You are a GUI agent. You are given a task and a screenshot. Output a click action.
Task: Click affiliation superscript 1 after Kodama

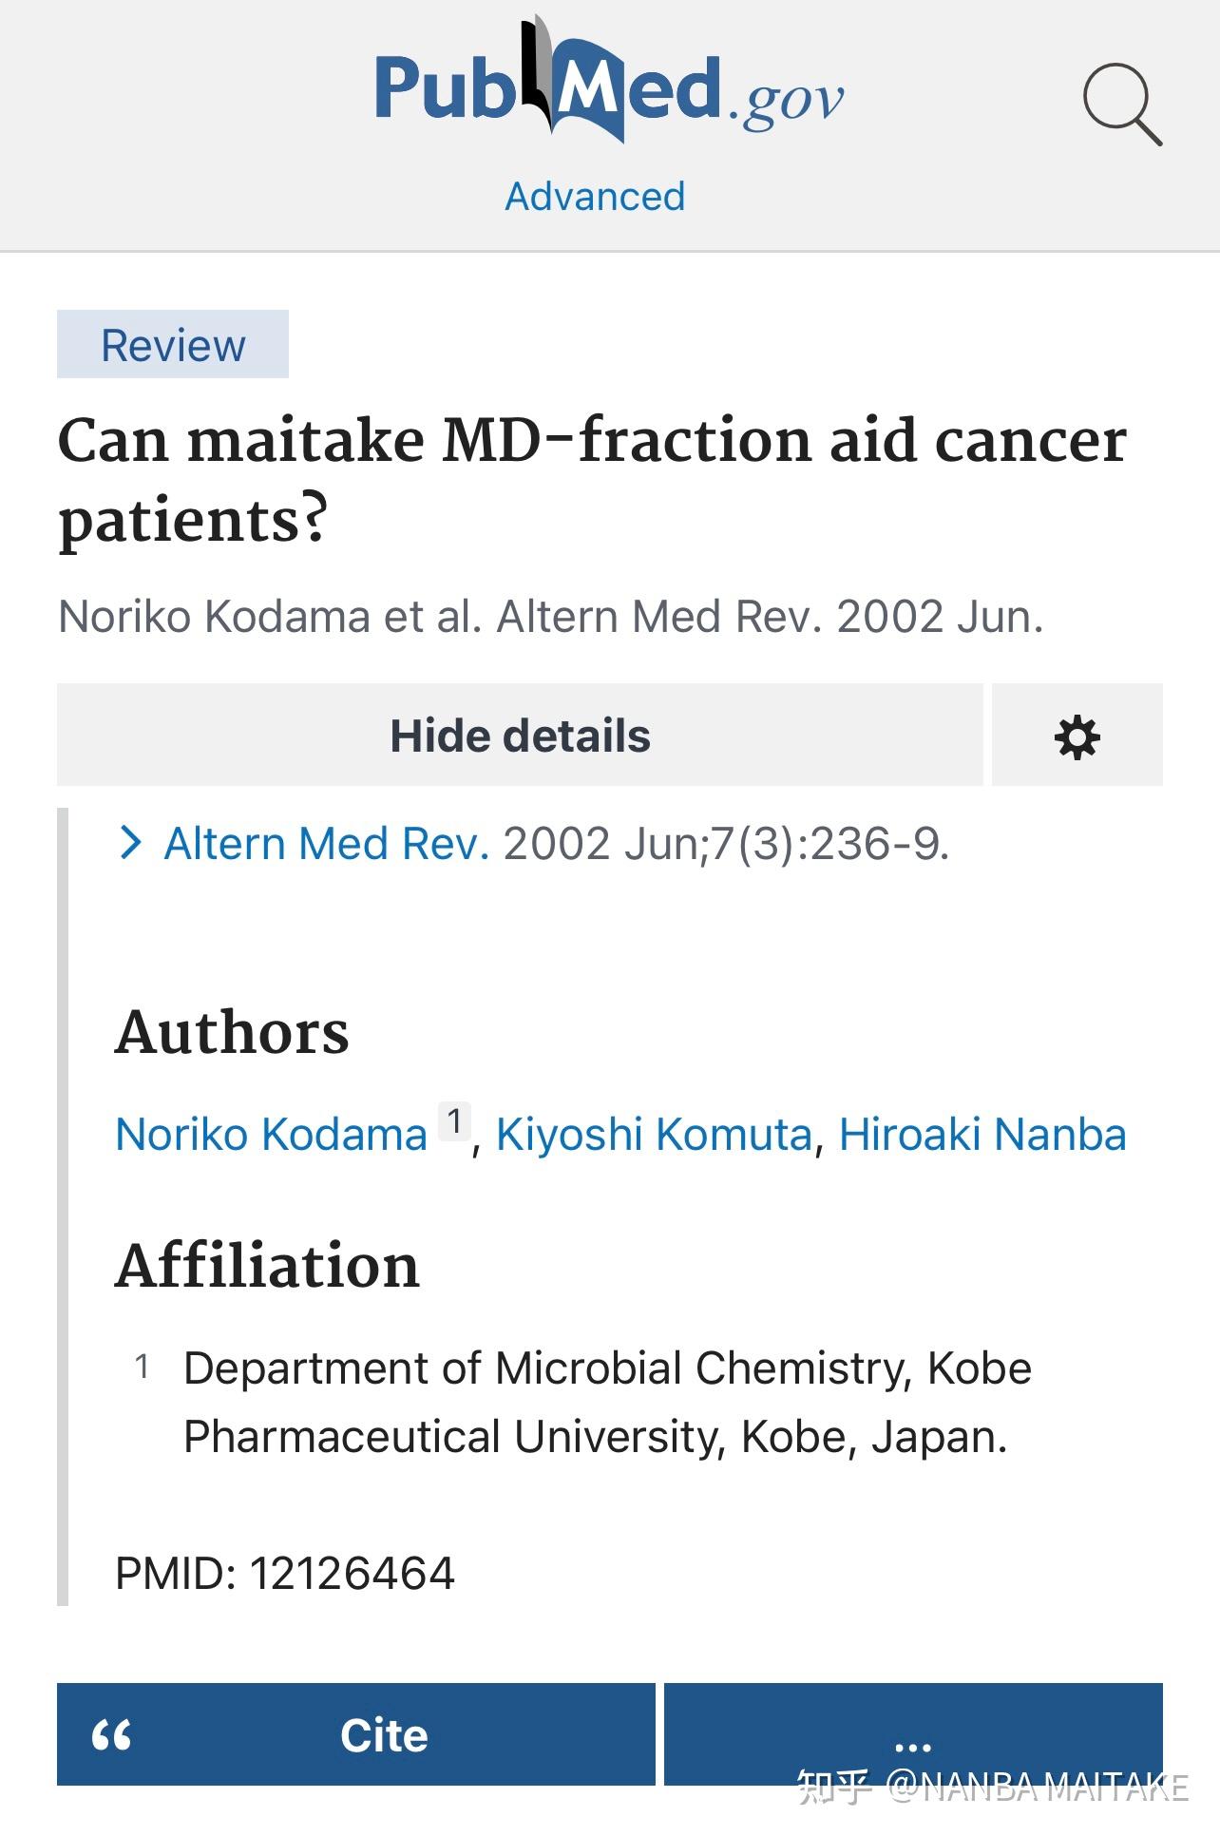pos(454,1121)
